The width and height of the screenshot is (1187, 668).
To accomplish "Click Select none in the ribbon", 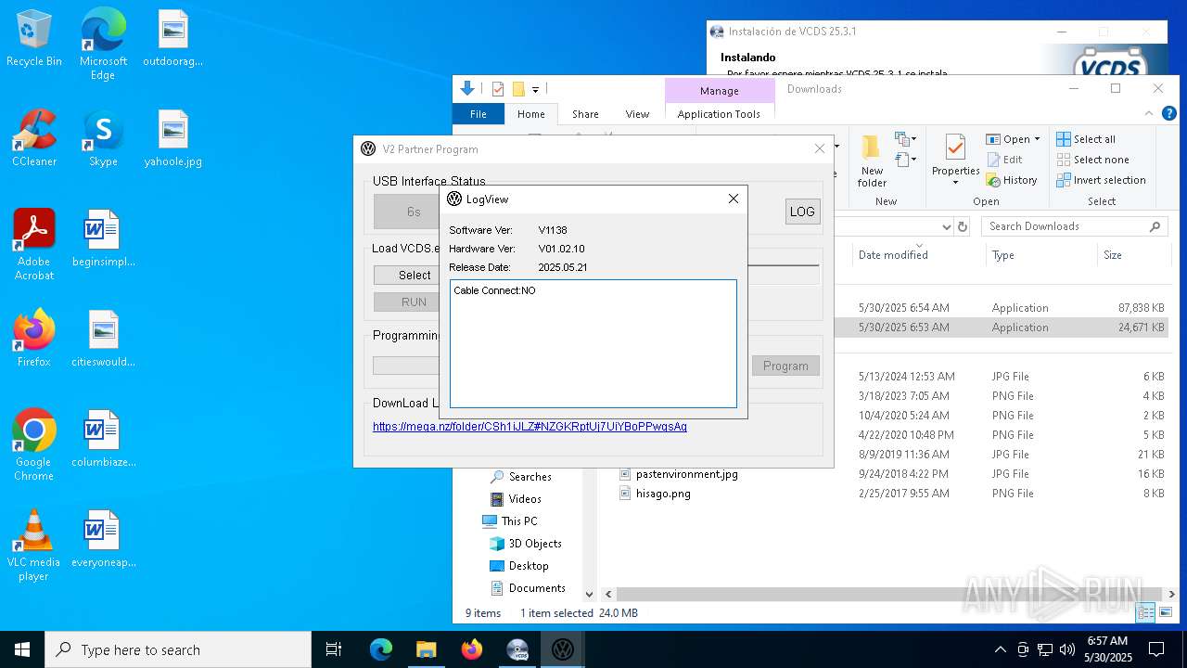I will coord(1092,160).
